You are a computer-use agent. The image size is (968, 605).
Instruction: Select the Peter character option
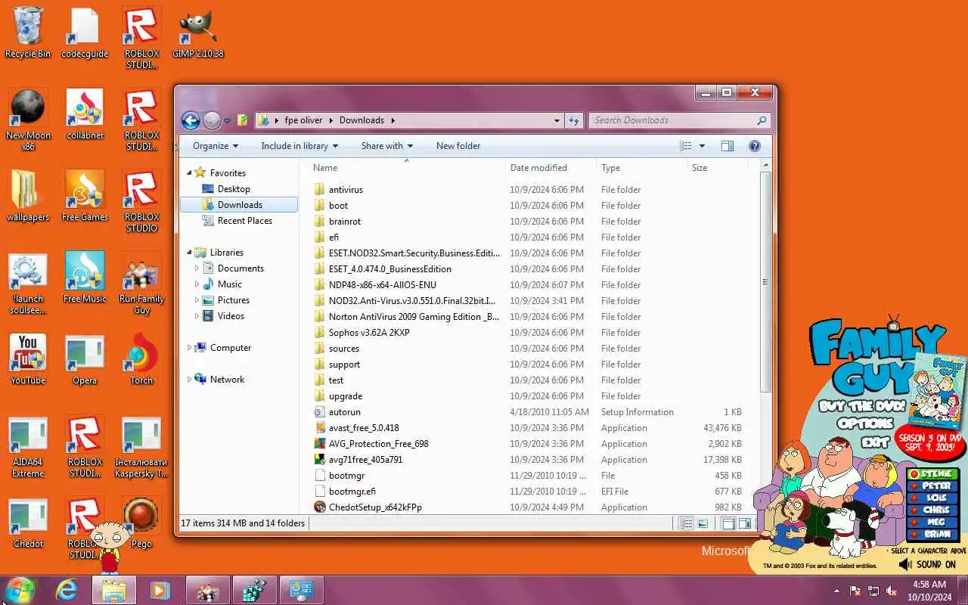tap(932, 486)
